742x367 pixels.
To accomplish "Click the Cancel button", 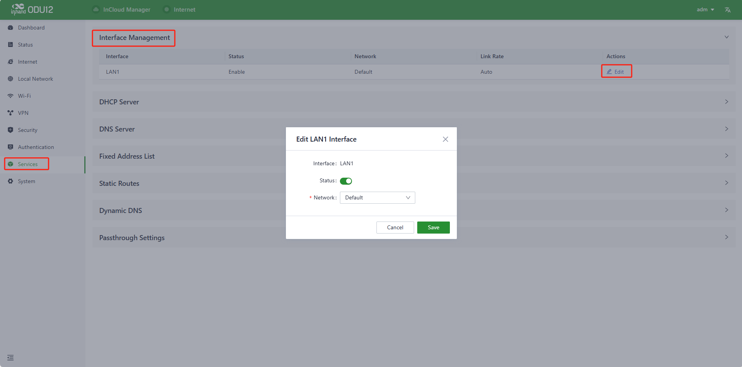I will coord(395,228).
